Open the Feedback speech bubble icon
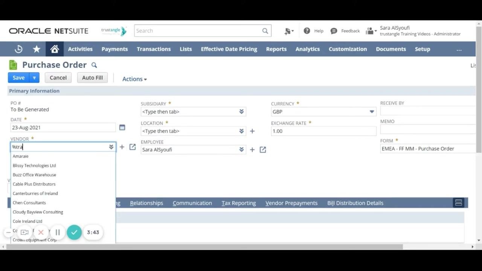This screenshot has height=271, width=482. pos(334,31)
